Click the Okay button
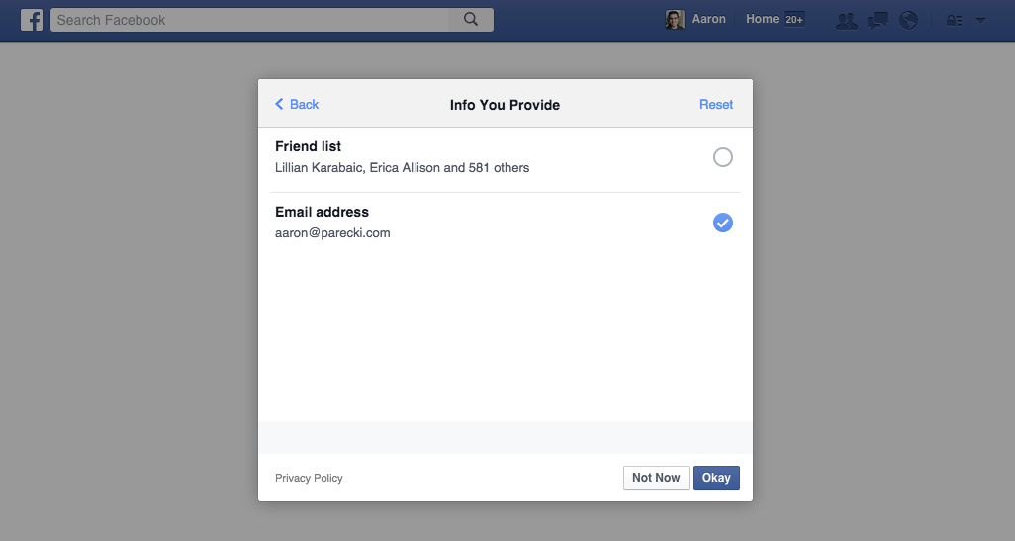Image resolution: width=1015 pixels, height=541 pixels. tap(716, 478)
